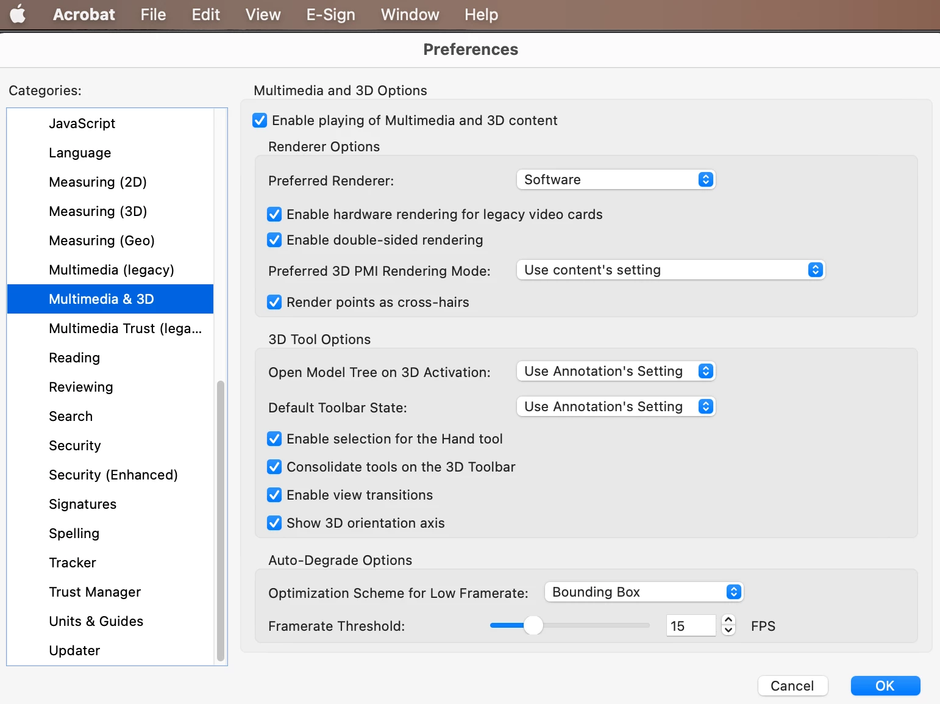Select Security (Enhanced) category
The width and height of the screenshot is (940, 704).
pos(110,475)
